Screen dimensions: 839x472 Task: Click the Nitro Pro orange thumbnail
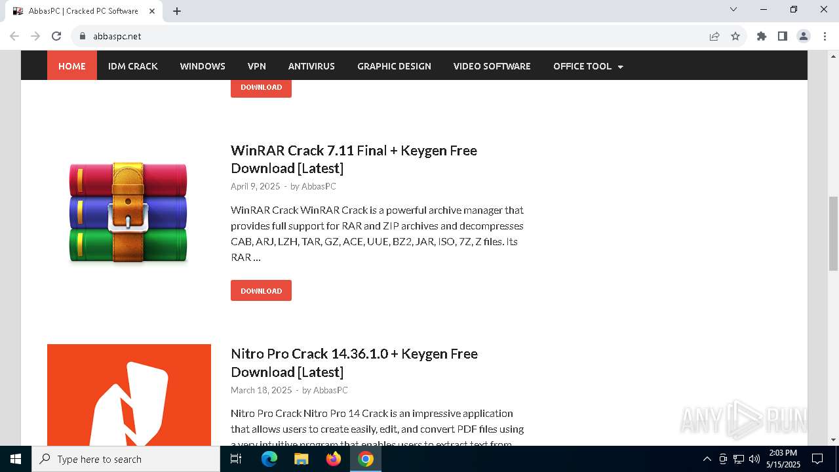tap(129, 395)
